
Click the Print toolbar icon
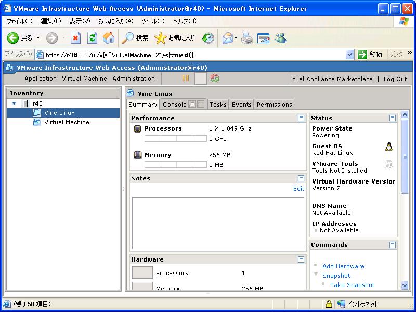pyautogui.click(x=247, y=38)
